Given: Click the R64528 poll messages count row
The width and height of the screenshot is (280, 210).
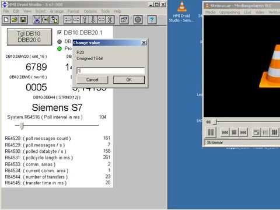Looking at the screenshot, I should 58,138.
